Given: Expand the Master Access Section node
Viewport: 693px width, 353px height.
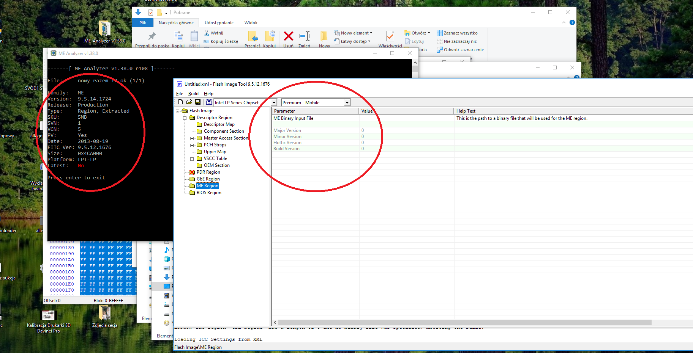Looking at the screenshot, I should click(192, 138).
